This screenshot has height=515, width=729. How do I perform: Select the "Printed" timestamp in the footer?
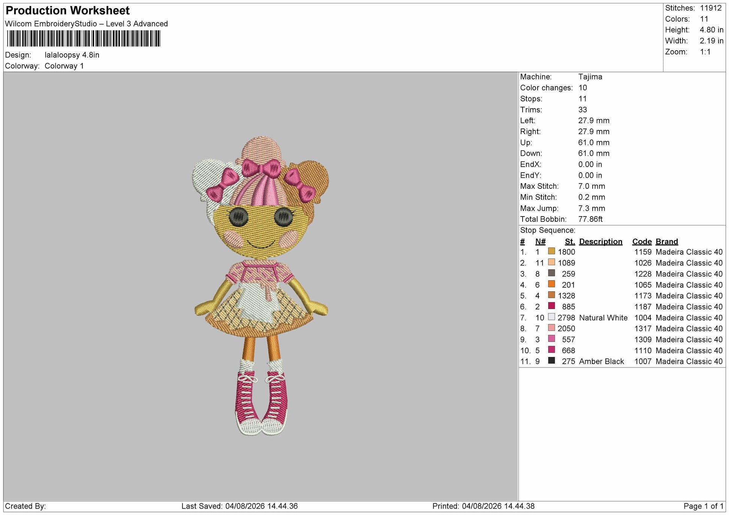coord(483,506)
